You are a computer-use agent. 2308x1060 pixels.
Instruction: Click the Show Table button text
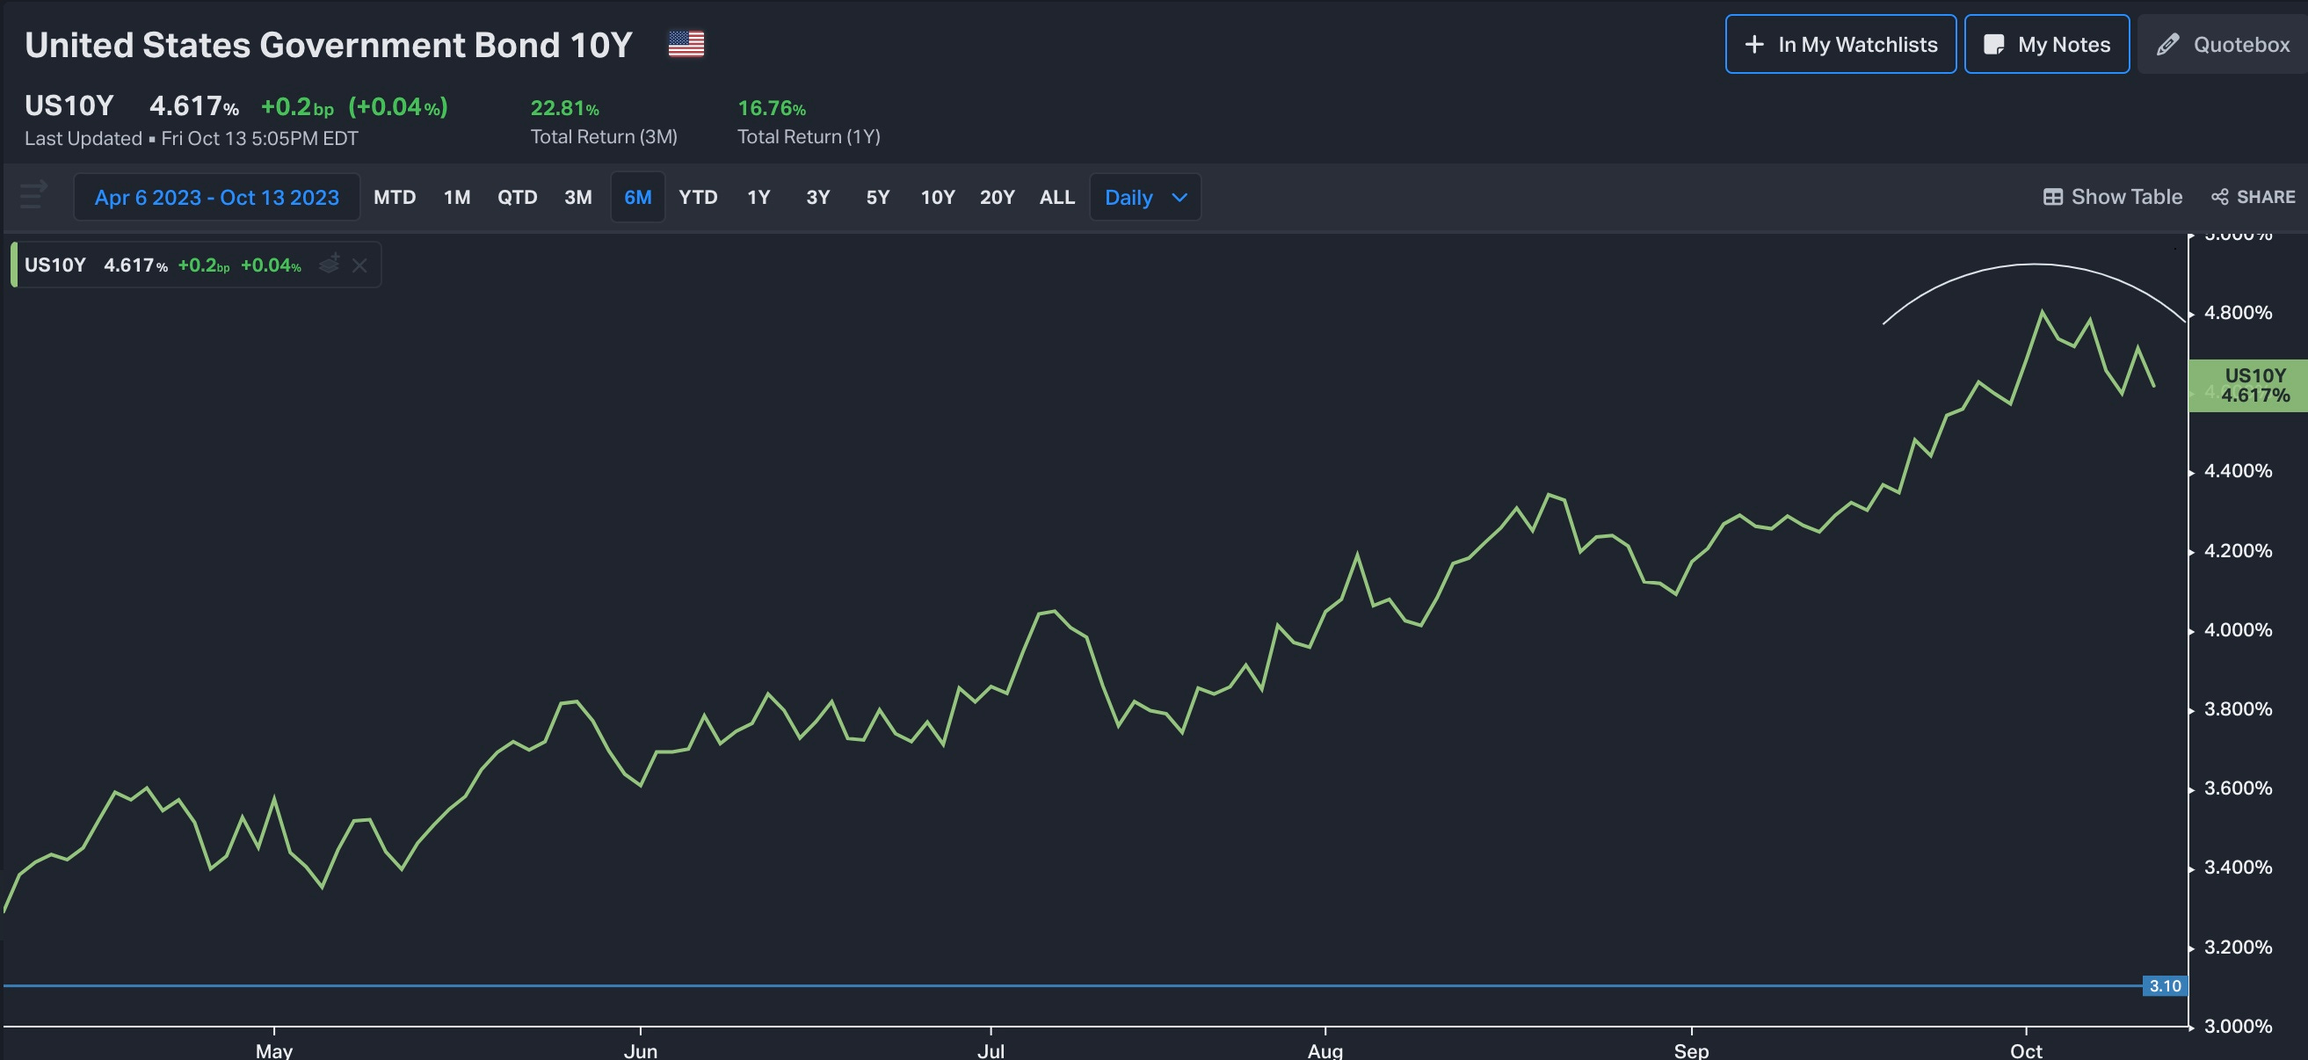2125,197
